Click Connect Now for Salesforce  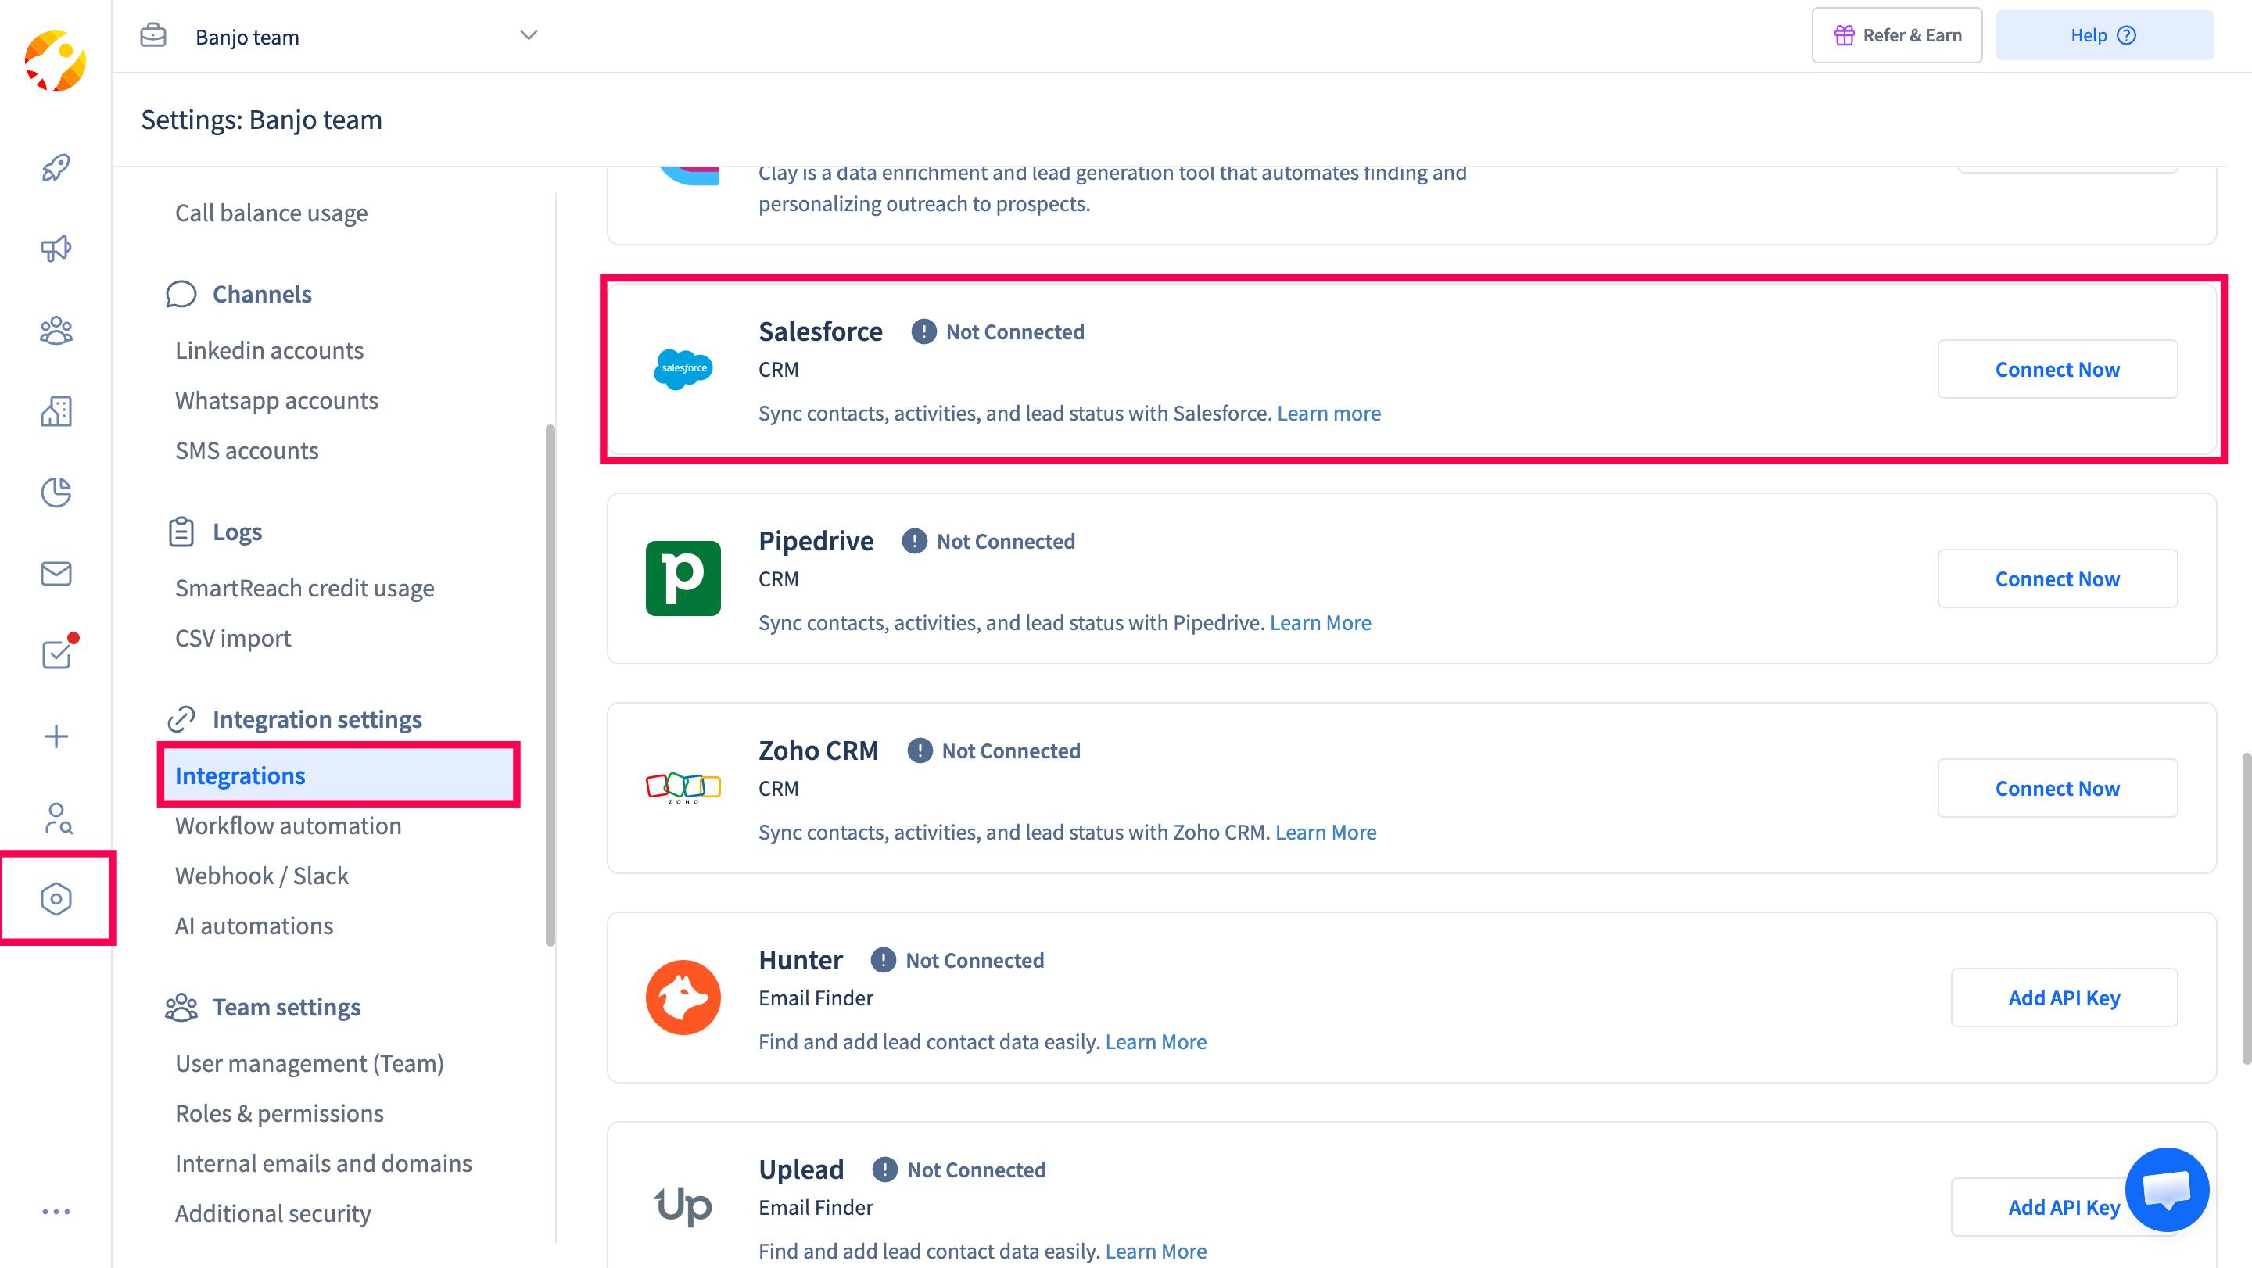pyautogui.click(x=2057, y=370)
